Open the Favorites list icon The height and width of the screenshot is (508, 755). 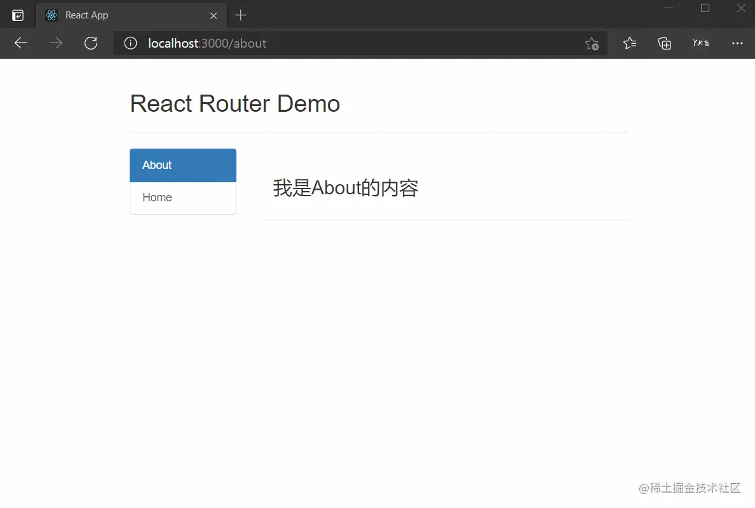click(629, 43)
